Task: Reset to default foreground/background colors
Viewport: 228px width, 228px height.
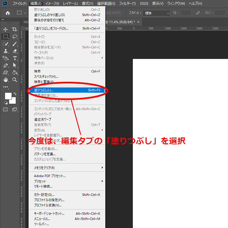Action: (x=6, y=103)
